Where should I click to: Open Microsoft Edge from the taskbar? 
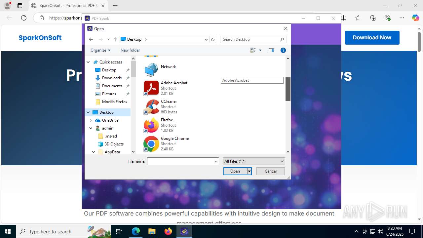[136, 231]
